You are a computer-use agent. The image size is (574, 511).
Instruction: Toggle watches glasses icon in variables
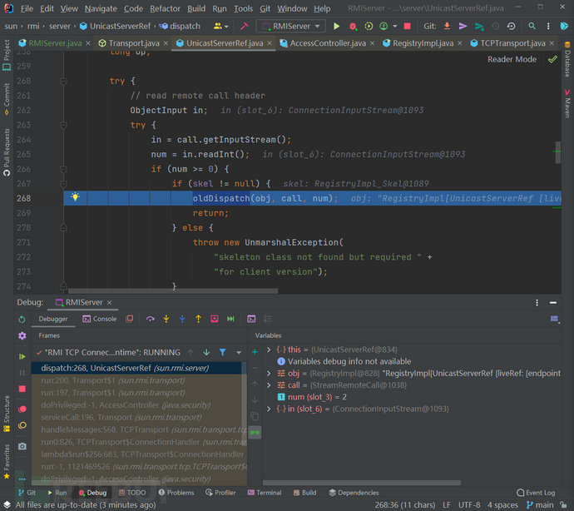click(255, 433)
